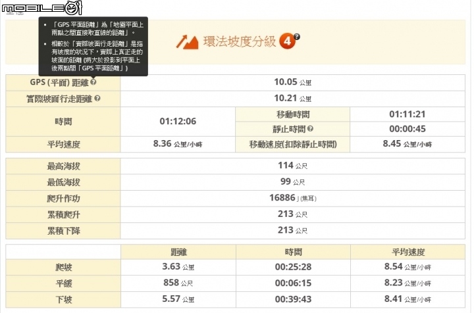Click the 爬坡 row label
The height and width of the screenshot is (313, 474).
63,268
